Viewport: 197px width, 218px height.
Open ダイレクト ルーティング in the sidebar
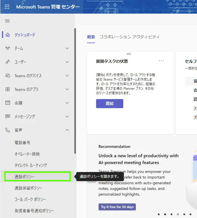31,165
